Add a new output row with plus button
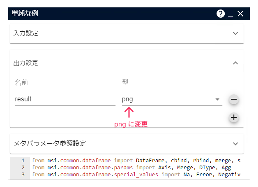This screenshot has width=258, height=187. pyautogui.click(x=234, y=117)
